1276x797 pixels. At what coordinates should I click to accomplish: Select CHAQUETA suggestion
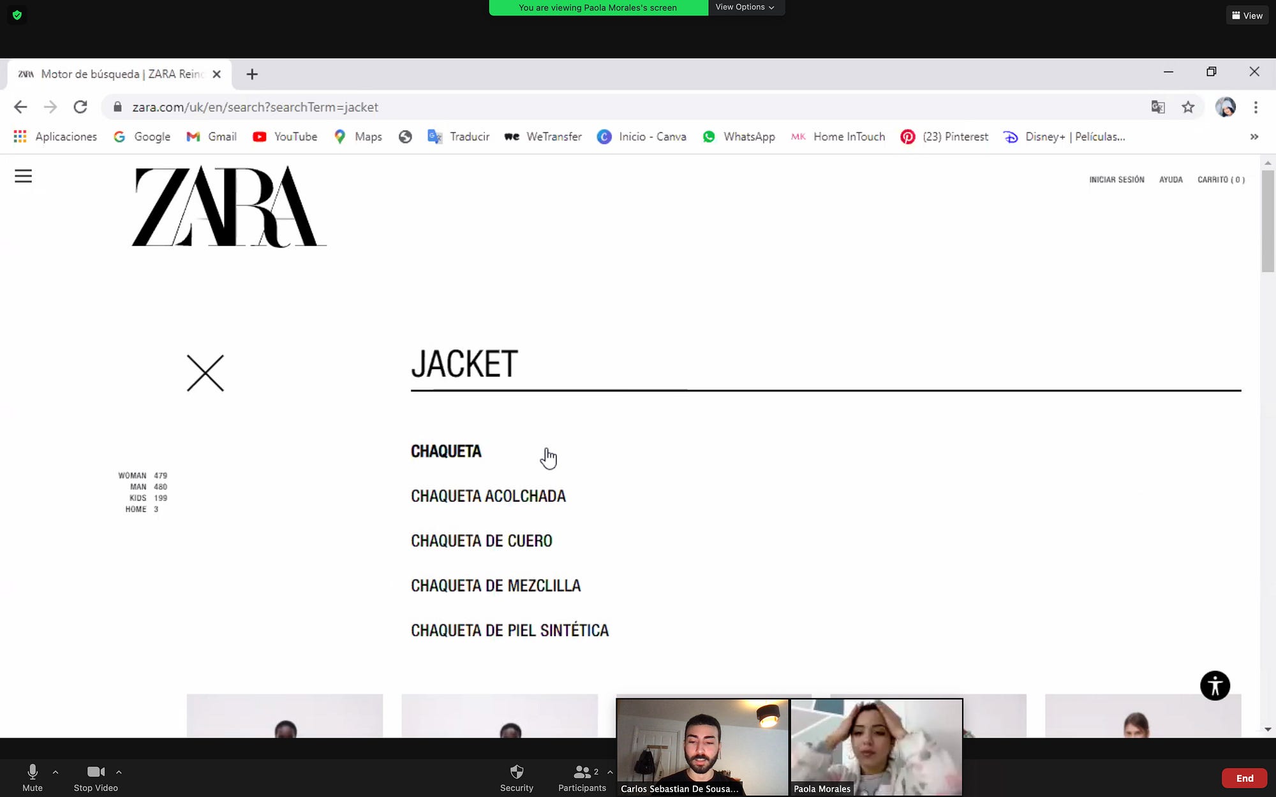coord(446,451)
